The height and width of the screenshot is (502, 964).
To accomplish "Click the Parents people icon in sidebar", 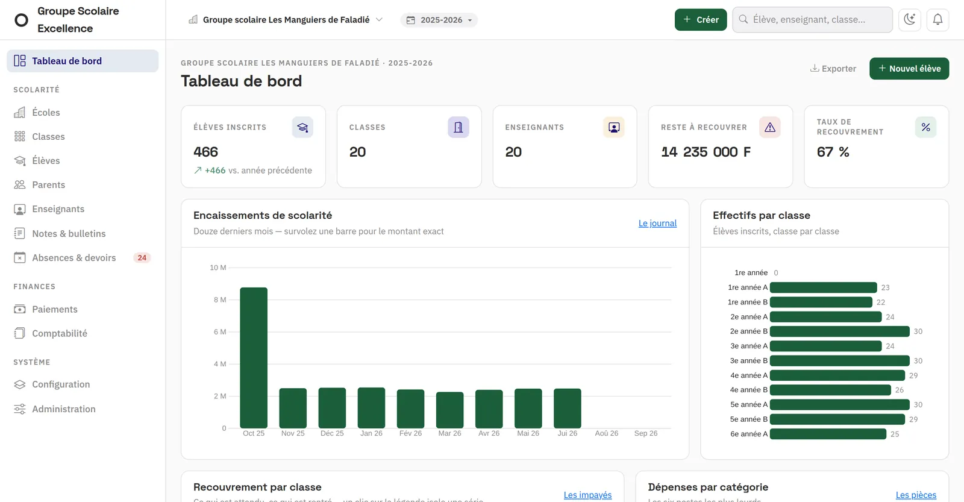I will click(20, 184).
